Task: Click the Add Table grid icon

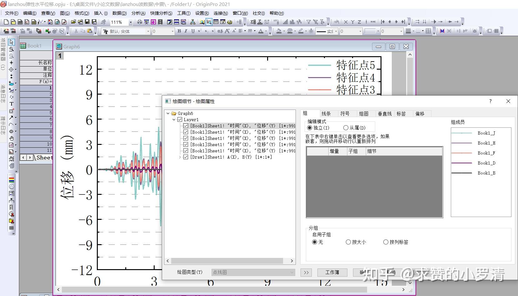Action: click(x=12, y=228)
